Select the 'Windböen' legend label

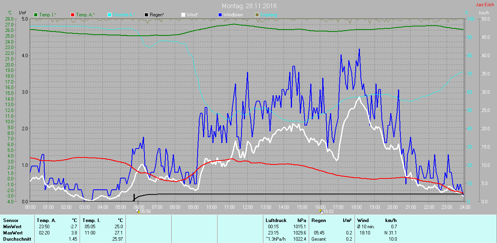pos(233,15)
